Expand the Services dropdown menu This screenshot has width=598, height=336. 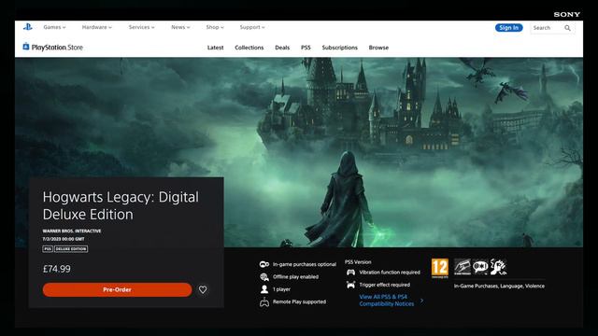[x=141, y=27]
